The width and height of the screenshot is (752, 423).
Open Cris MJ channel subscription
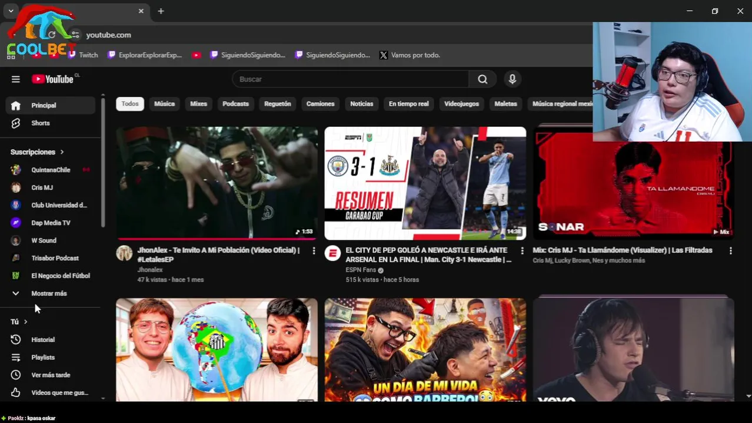pyautogui.click(x=51, y=187)
